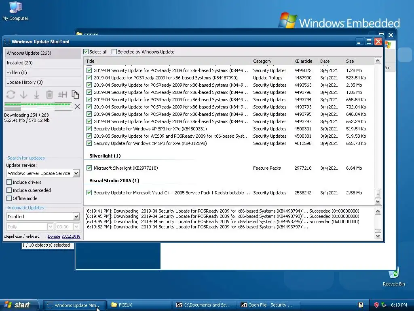Enable the Include superseded checkbox
The image size is (414, 311).
[9, 190]
